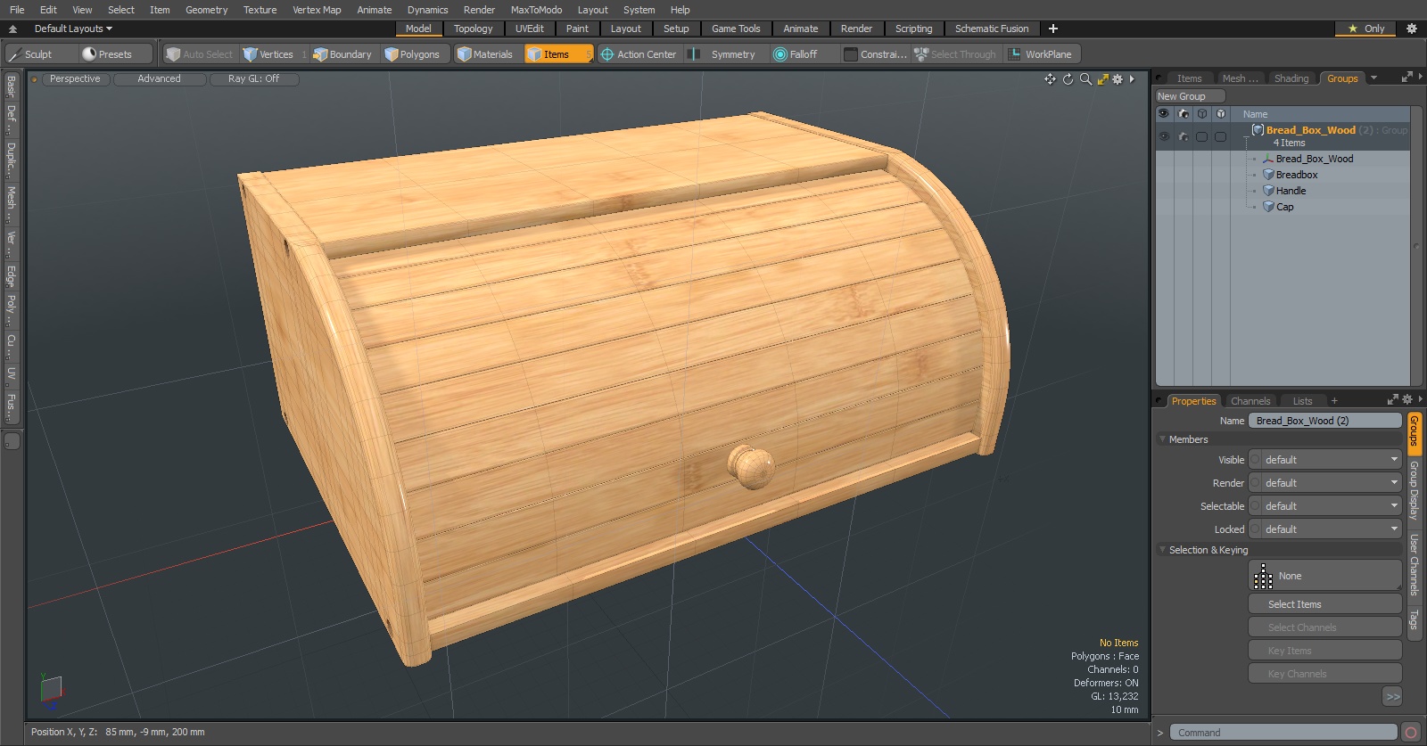Open the viewport settings gear

coord(1117,79)
